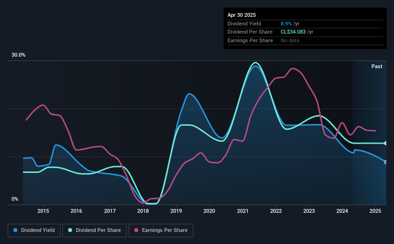Click the tooltip Dividend Yield row label
The image size is (394, 244).
pos(244,24)
